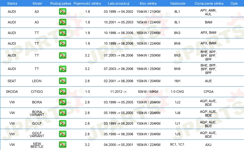Image resolution: width=244 pixels, height=150 pixels.
Task: Click the Pojemność silnika column header
Action: click(x=87, y=3)
